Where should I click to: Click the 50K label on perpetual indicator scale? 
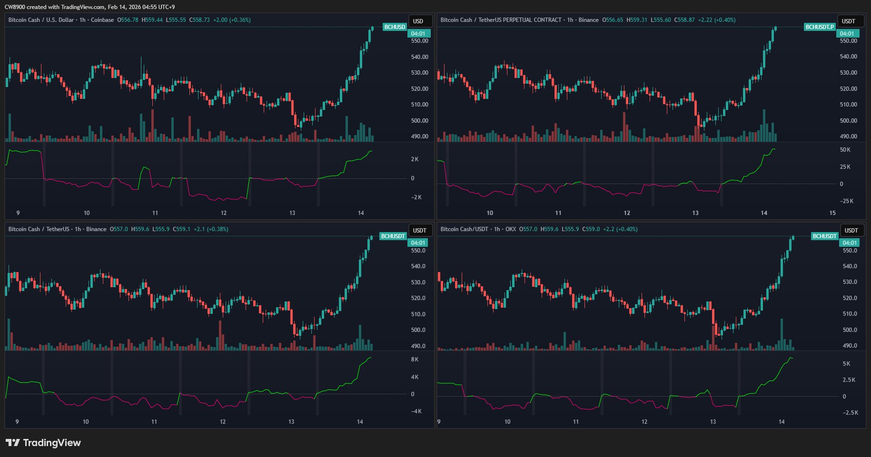845,150
